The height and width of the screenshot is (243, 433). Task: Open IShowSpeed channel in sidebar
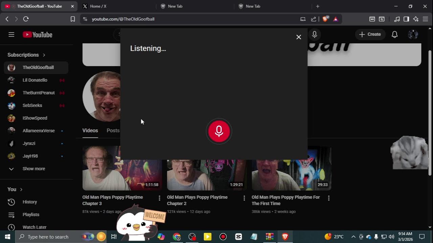pyautogui.click(x=36, y=118)
